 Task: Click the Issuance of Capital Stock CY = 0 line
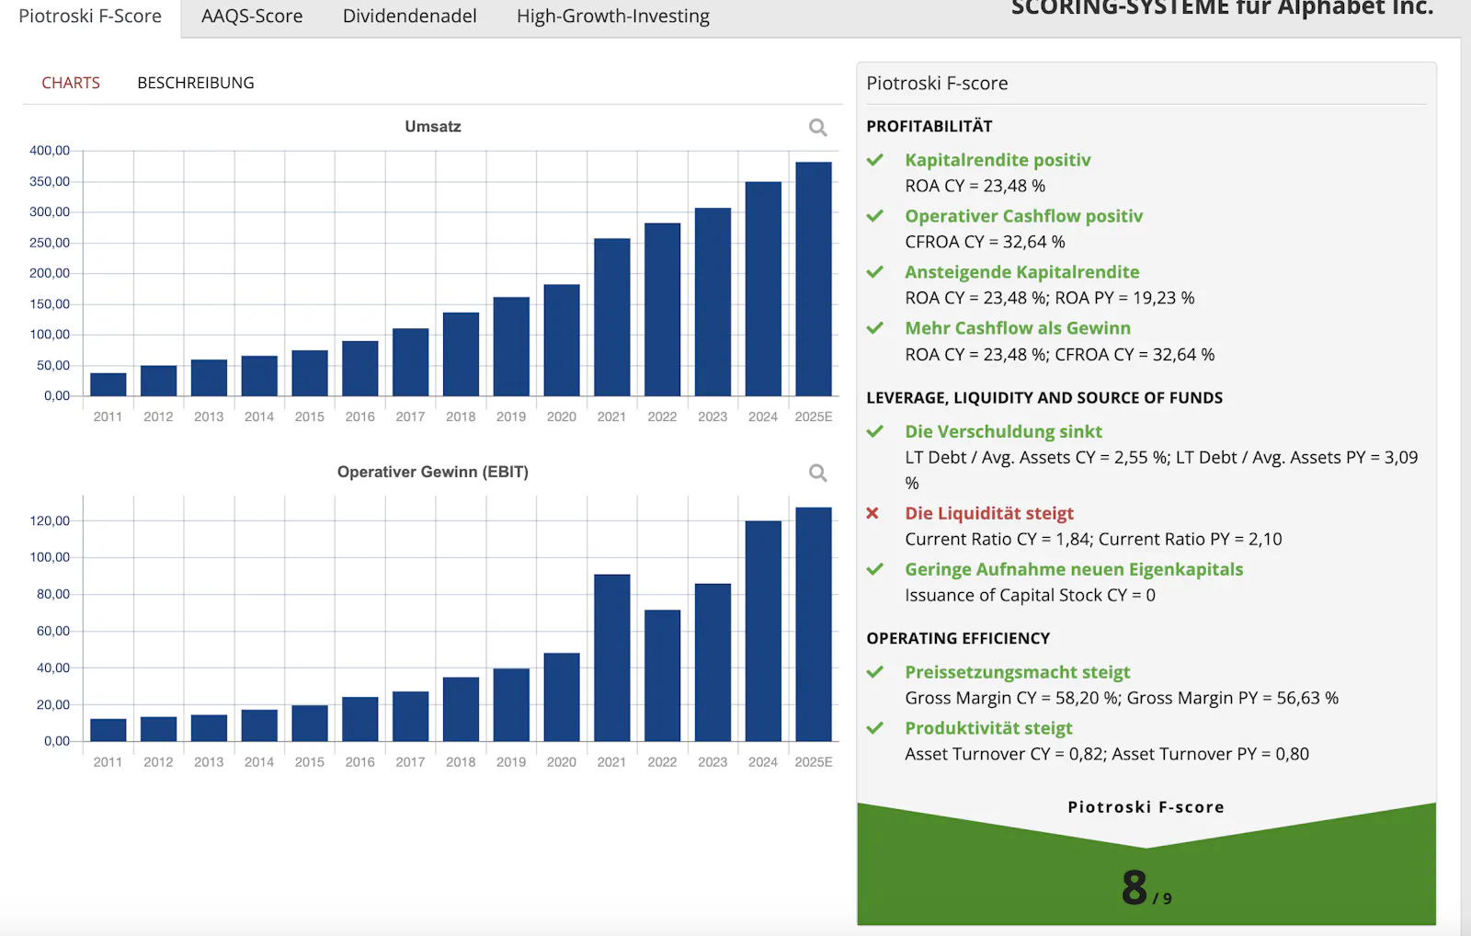pyautogui.click(x=1031, y=595)
